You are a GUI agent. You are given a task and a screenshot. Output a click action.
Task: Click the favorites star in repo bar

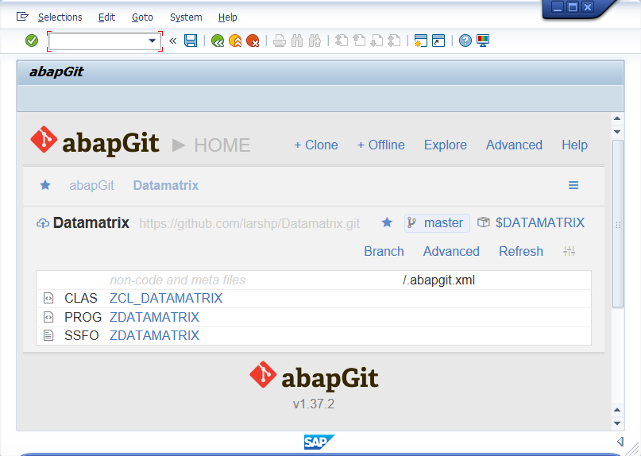(45, 185)
